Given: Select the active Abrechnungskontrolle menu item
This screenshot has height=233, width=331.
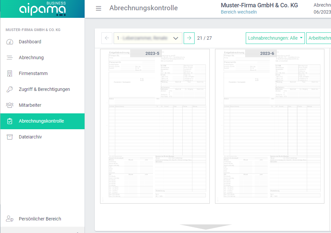Looking at the screenshot, I should tap(42, 121).
